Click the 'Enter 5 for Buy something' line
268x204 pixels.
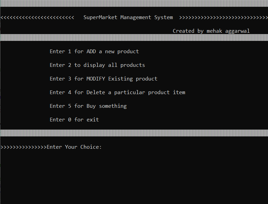[88, 106]
